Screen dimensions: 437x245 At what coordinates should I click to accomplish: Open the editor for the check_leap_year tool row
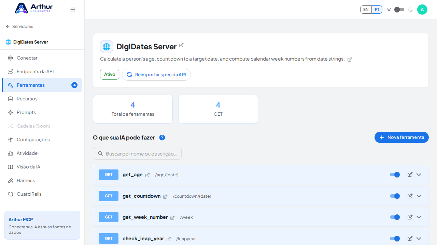[410, 239]
